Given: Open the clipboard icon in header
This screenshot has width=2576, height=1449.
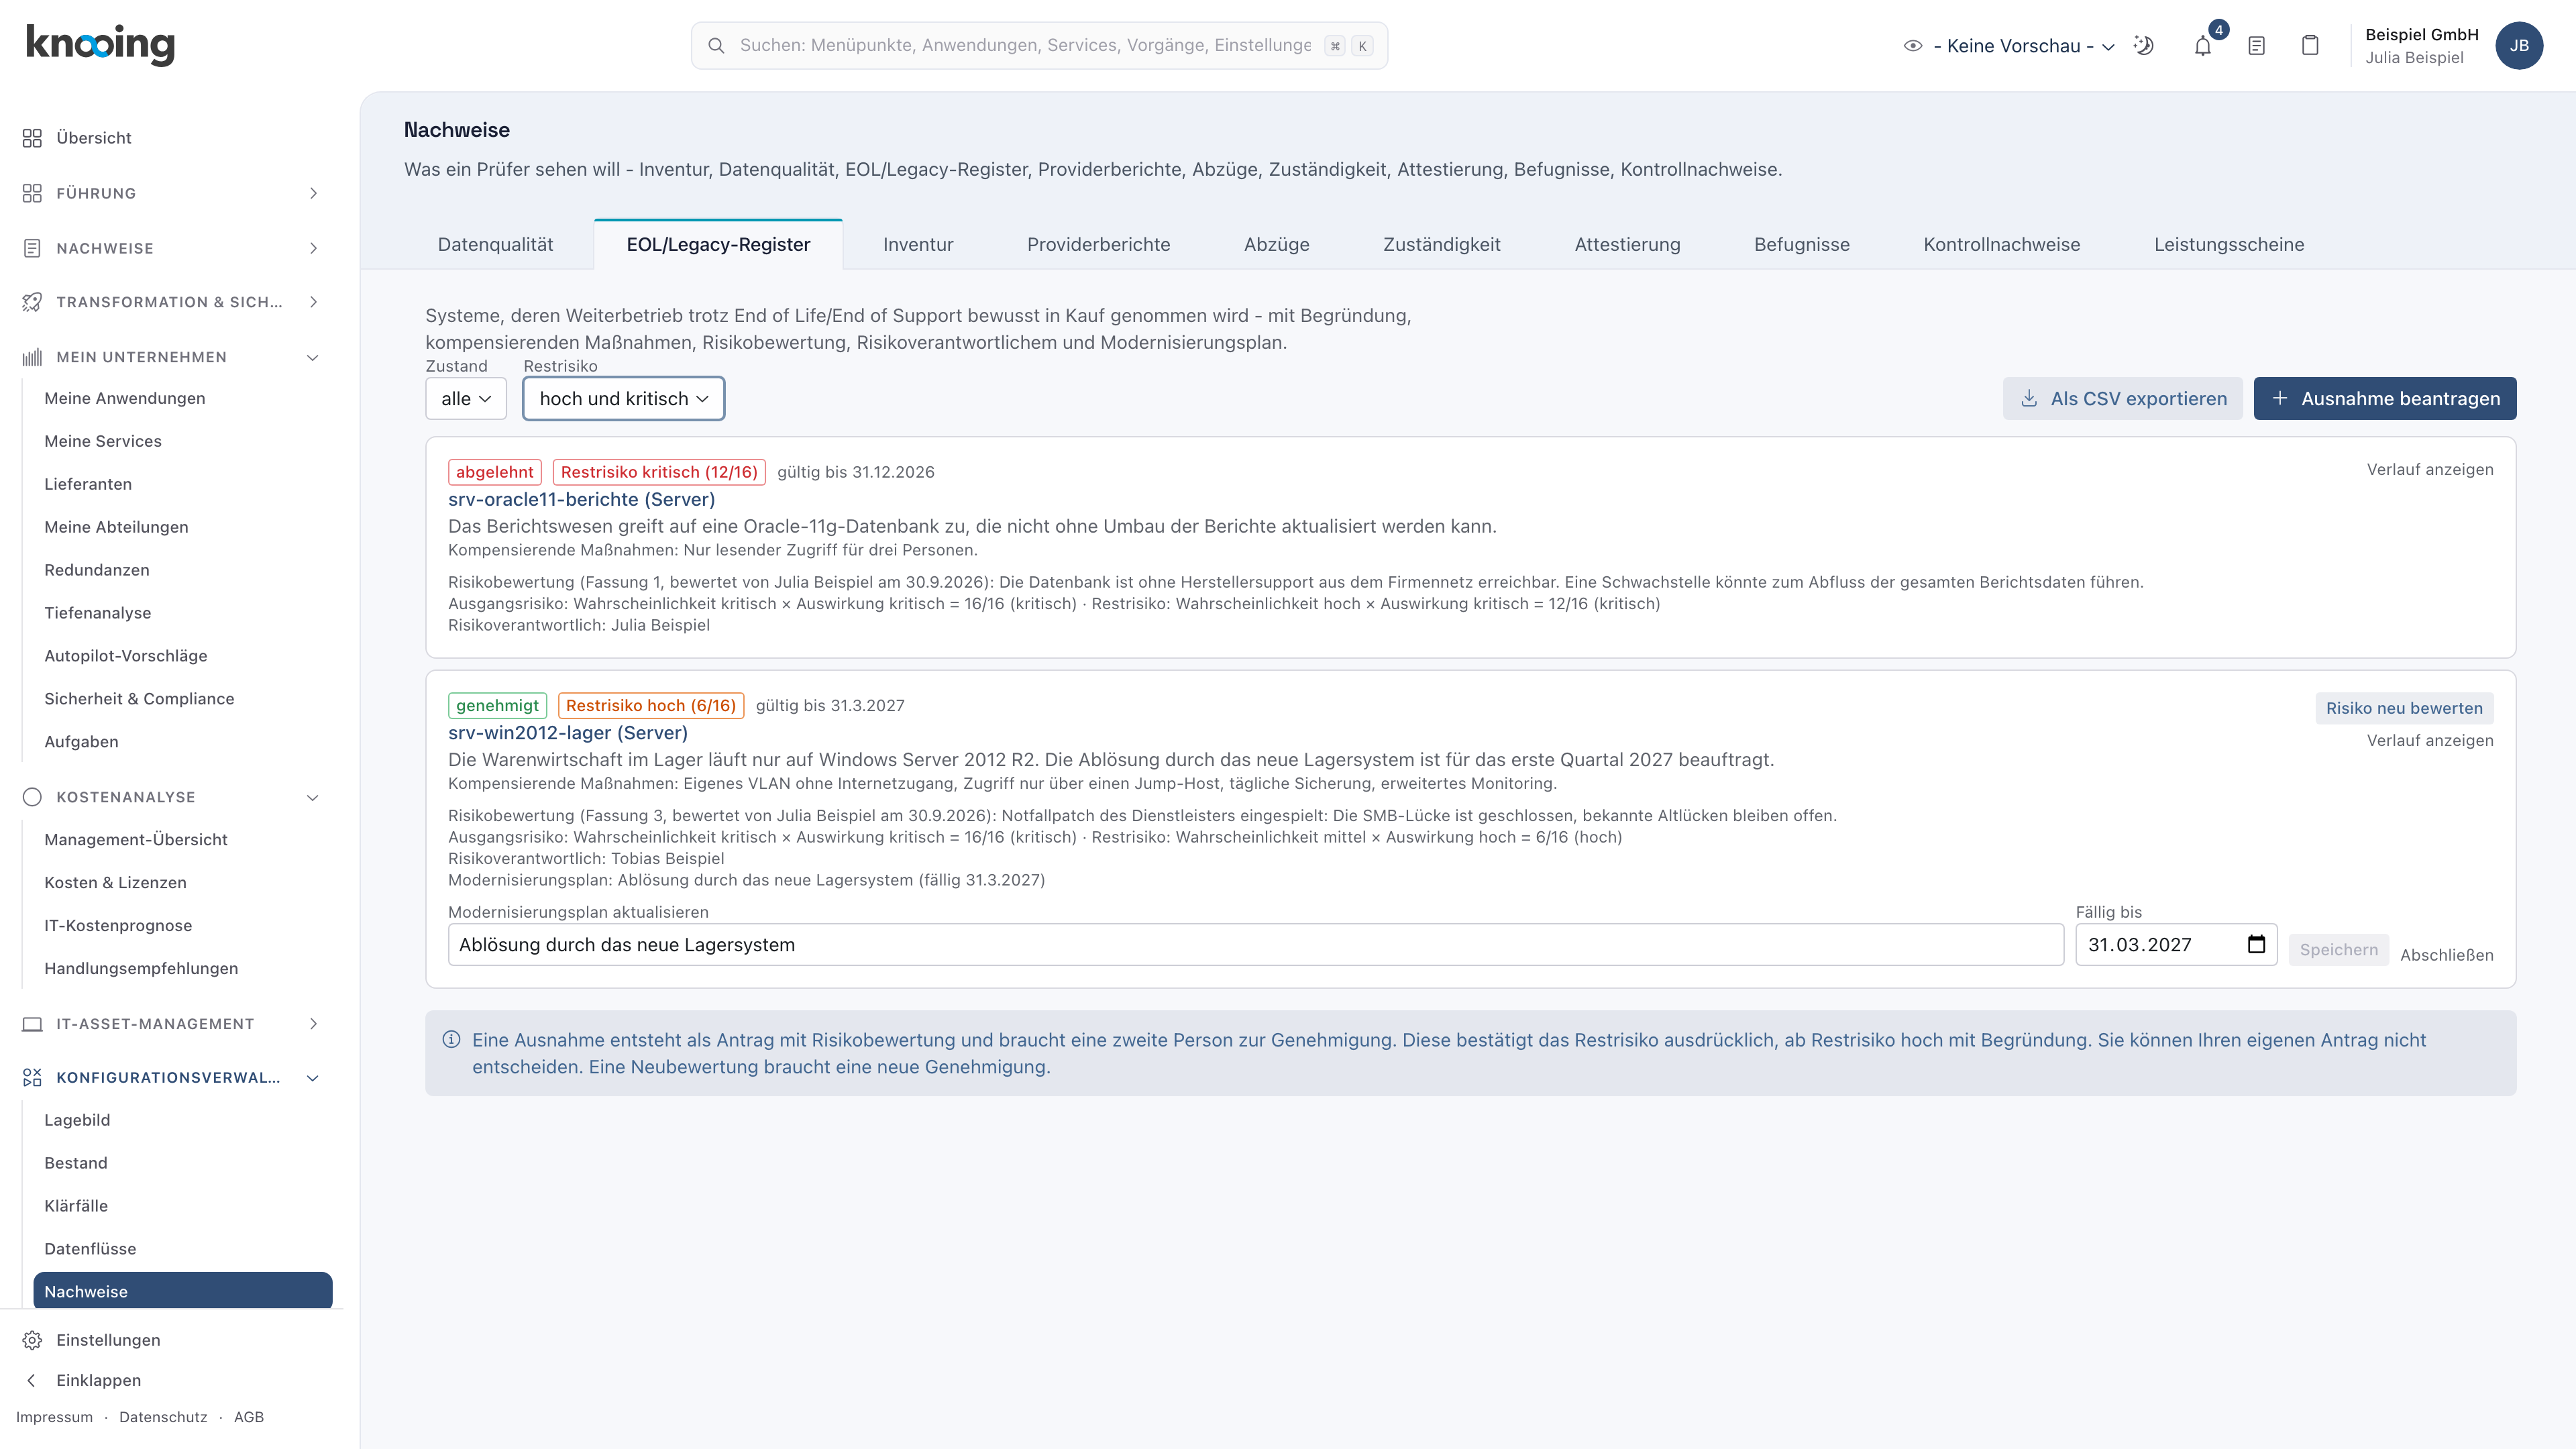Looking at the screenshot, I should click(x=2310, y=46).
